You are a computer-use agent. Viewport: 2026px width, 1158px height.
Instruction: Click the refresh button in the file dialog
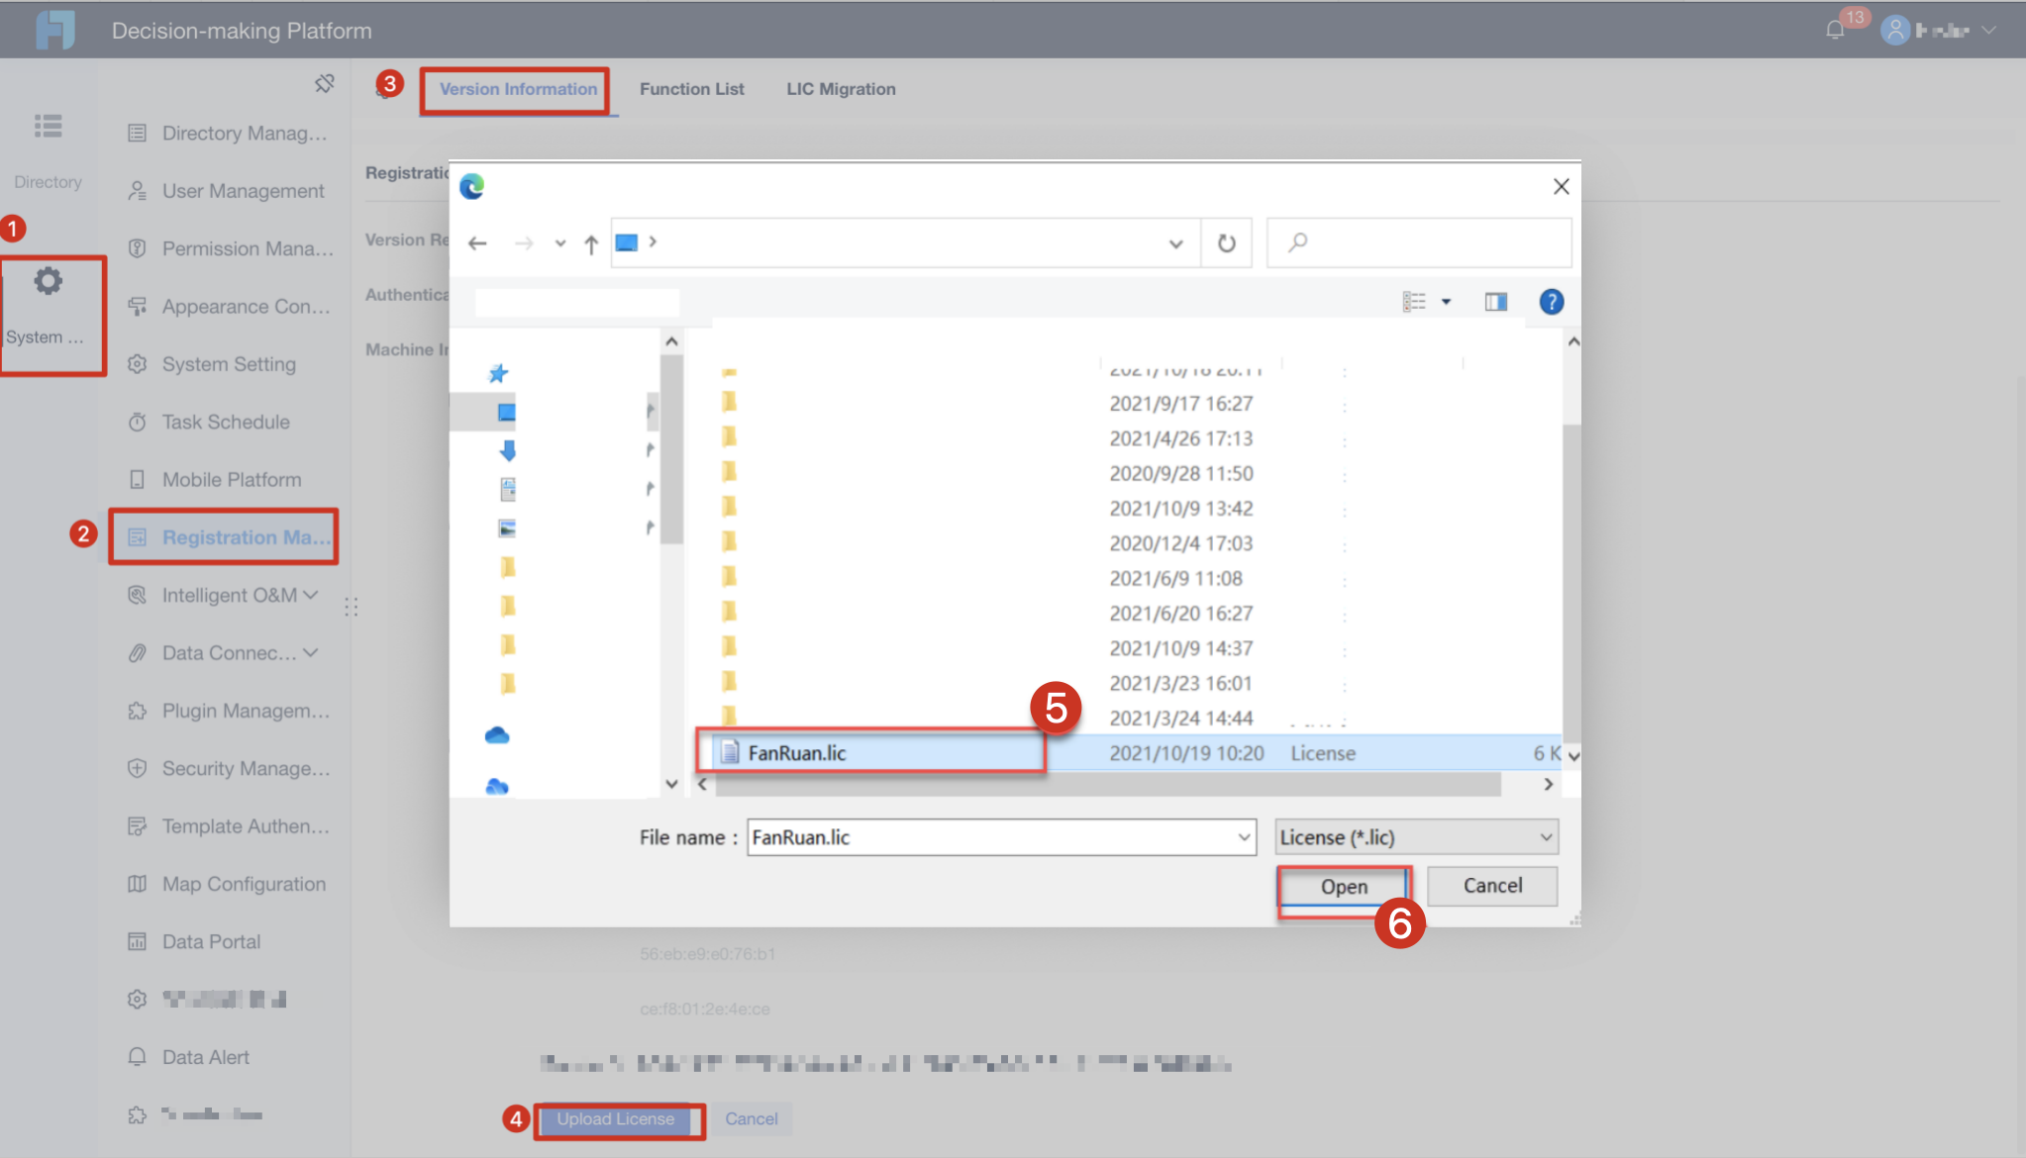[1226, 243]
